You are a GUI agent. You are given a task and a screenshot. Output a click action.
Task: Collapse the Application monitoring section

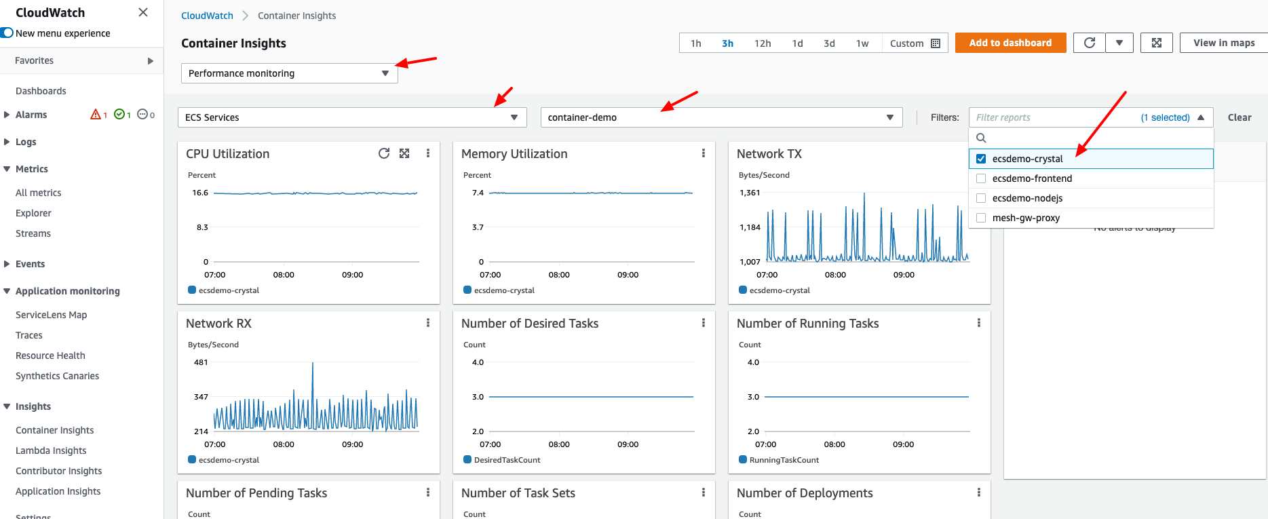tap(7, 291)
